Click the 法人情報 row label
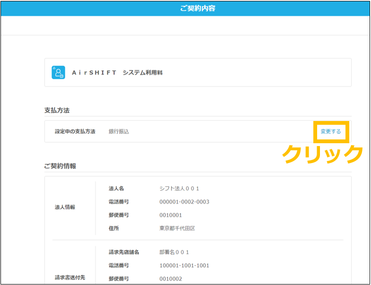The height and width of the screenshot is (285, 371). (x=65, y=207)
